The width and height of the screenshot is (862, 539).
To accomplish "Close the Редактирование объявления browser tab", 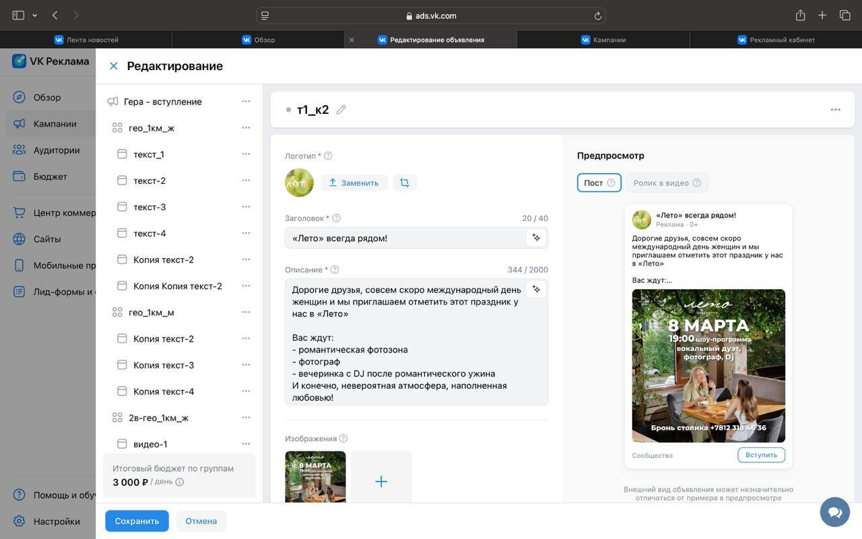I will click(x=352, y=40).
